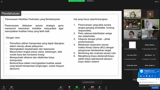Image resolution: width=160 pixels, height=90 pixels.
Task: Open audio options arrow beside Unmute
Action: coord(6,87)
